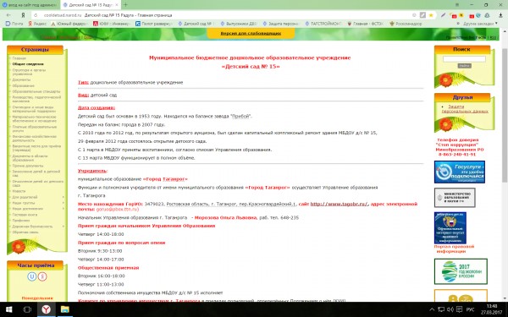Open the http://www.tagobr.ru/ link
This screenshot has width=508, height=317.
[340, 204]
